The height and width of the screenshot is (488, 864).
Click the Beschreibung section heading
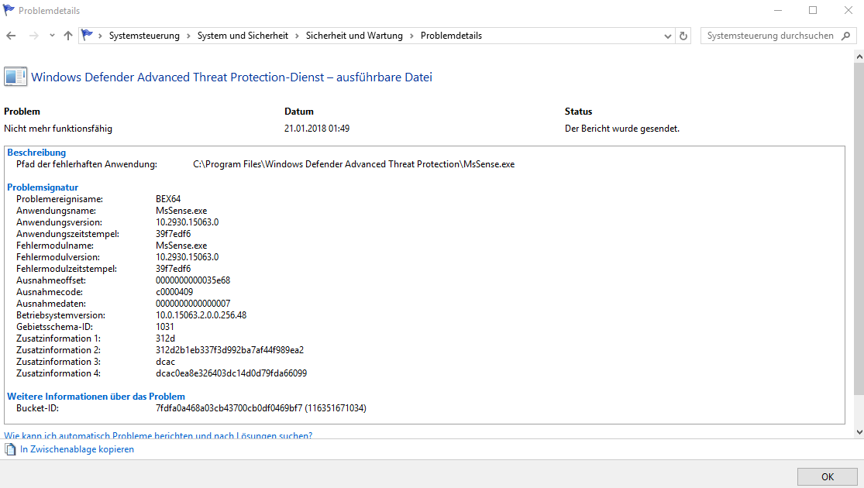[x=36, y=153]
